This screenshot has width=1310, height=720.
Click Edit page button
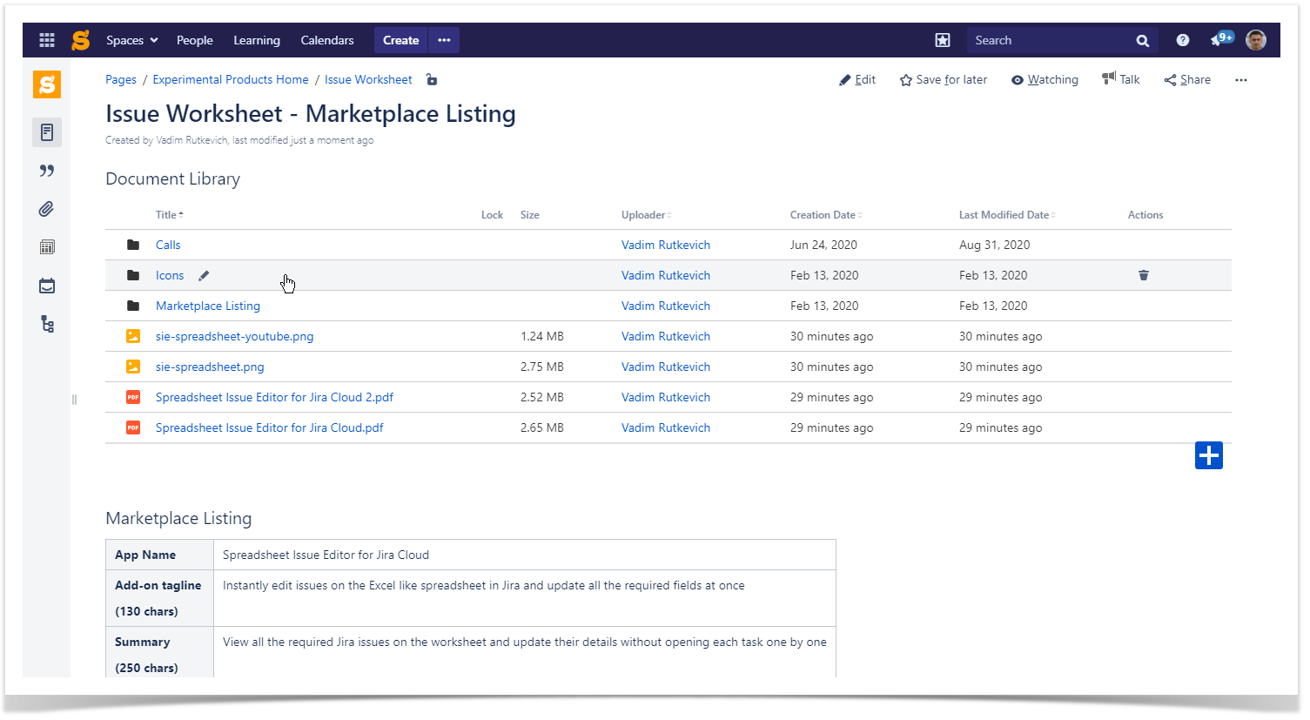click(x=857, y=79)
